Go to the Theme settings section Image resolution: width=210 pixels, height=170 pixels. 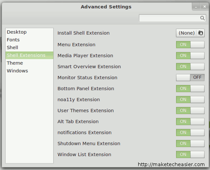[x=15, y=63]
